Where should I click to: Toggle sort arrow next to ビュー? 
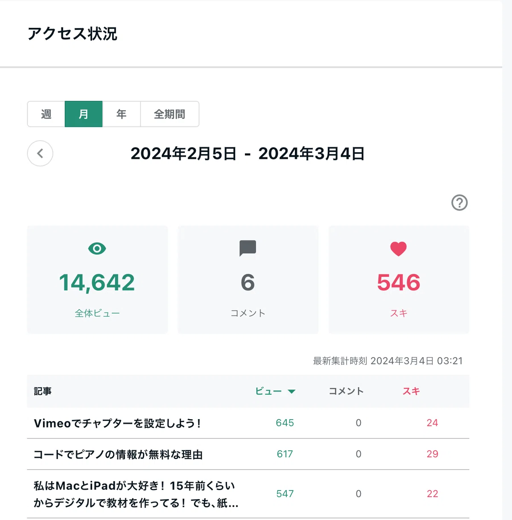tap(292, 391)
